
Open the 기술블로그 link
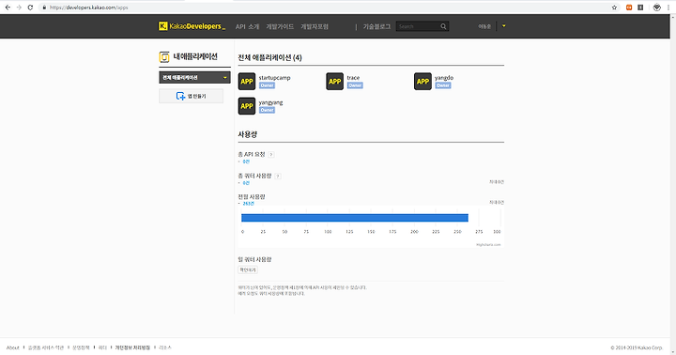(376, 26)
